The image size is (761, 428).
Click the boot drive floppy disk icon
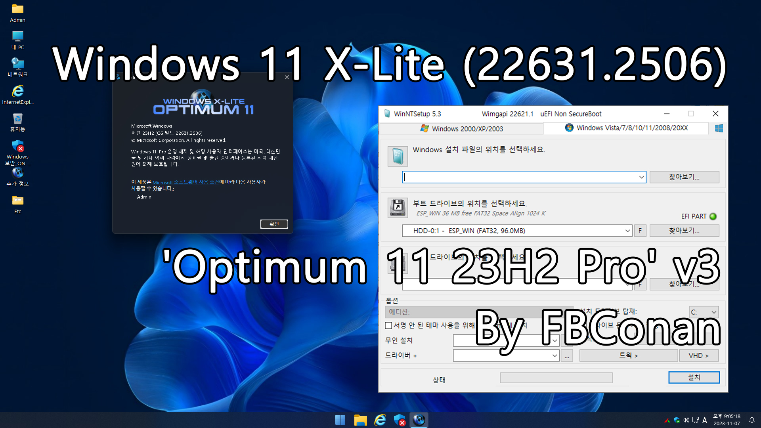(x=398, y=208)
